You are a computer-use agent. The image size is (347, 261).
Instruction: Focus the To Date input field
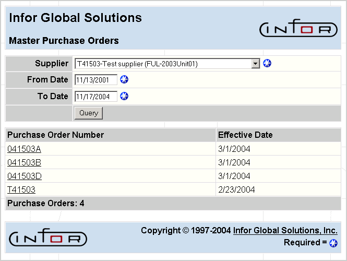[95, 97]
